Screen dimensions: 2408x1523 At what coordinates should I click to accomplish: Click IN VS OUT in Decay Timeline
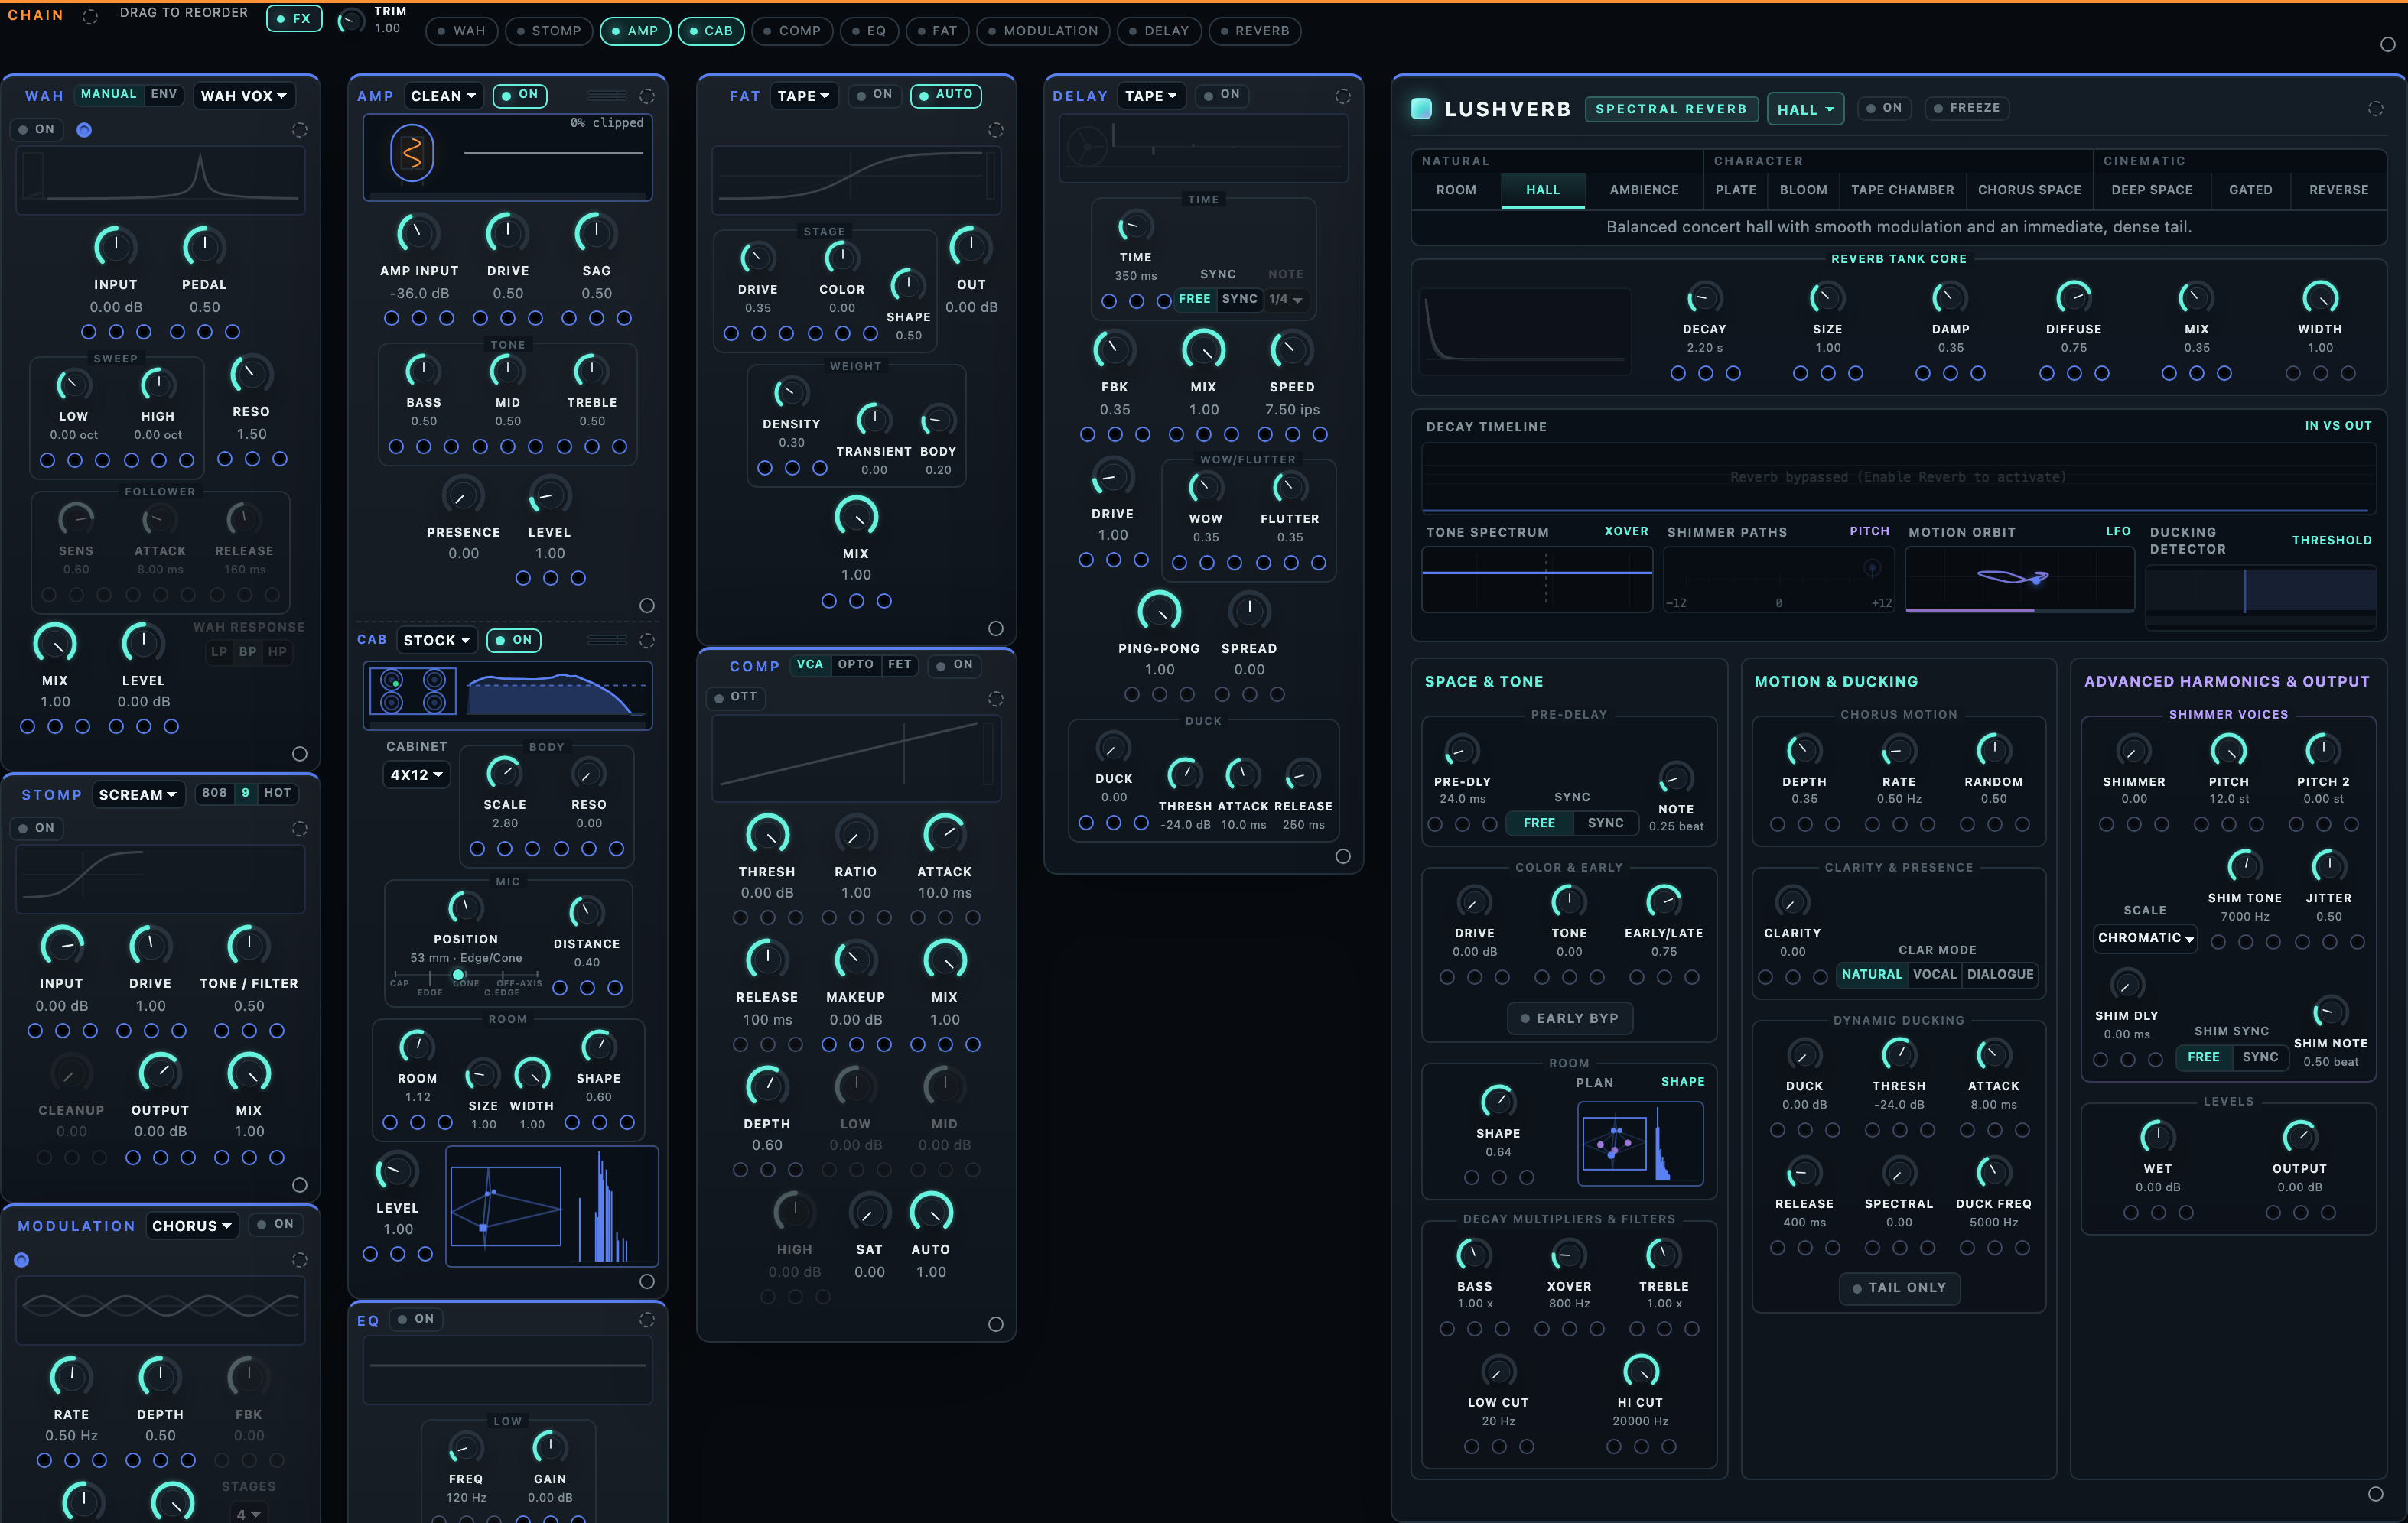point(2337,426)
